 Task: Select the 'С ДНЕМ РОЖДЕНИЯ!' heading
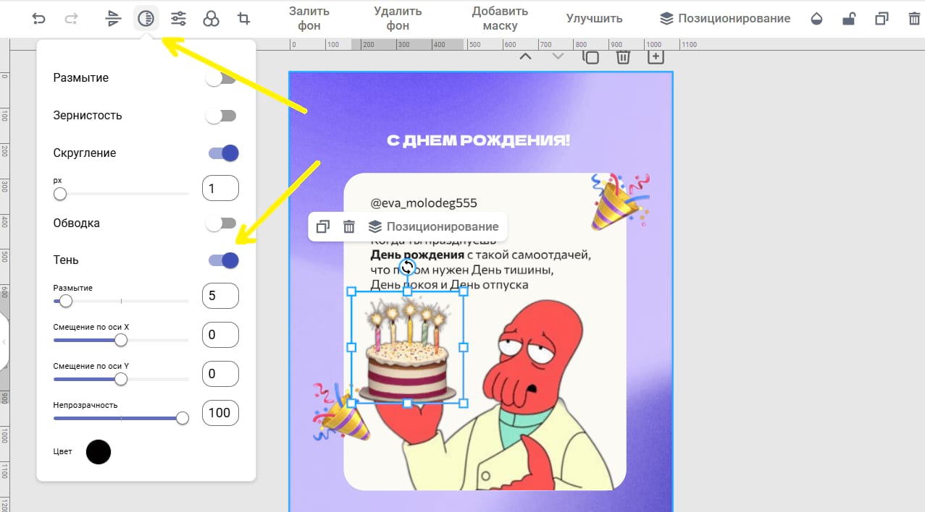479,140
